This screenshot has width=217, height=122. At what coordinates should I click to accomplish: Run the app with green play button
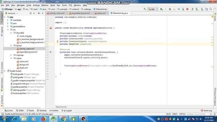[161, 9]
